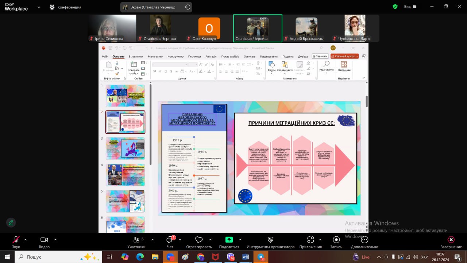Open the Файл menu tab

(105, 57)
